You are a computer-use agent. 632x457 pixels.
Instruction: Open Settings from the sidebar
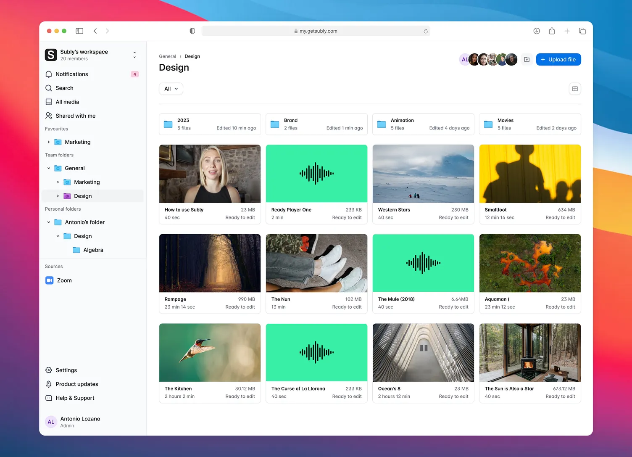tap(66, 370)
